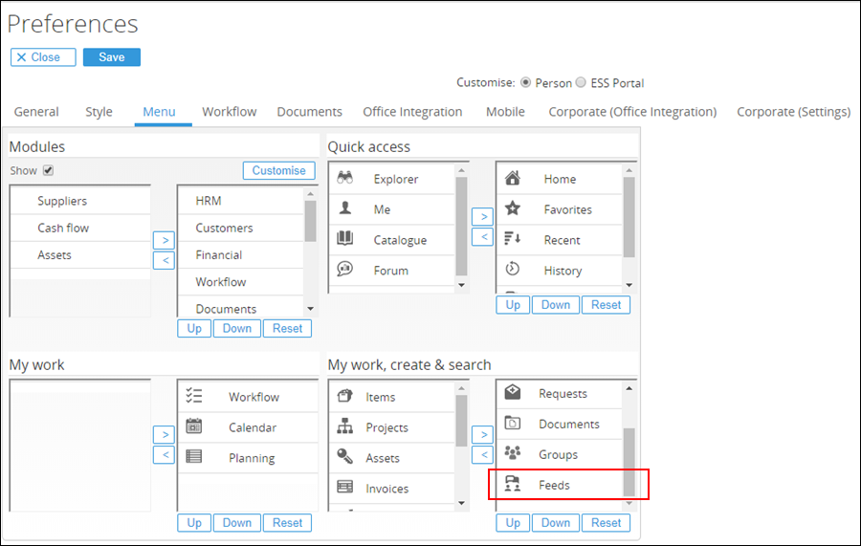Image resolution: width=861 pixels, height=546 pixels.
Task: Open the Office Integration tab
Action: click(412, 111)
